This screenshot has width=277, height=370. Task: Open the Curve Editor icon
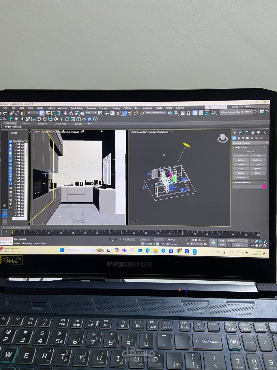coord(201,113)
